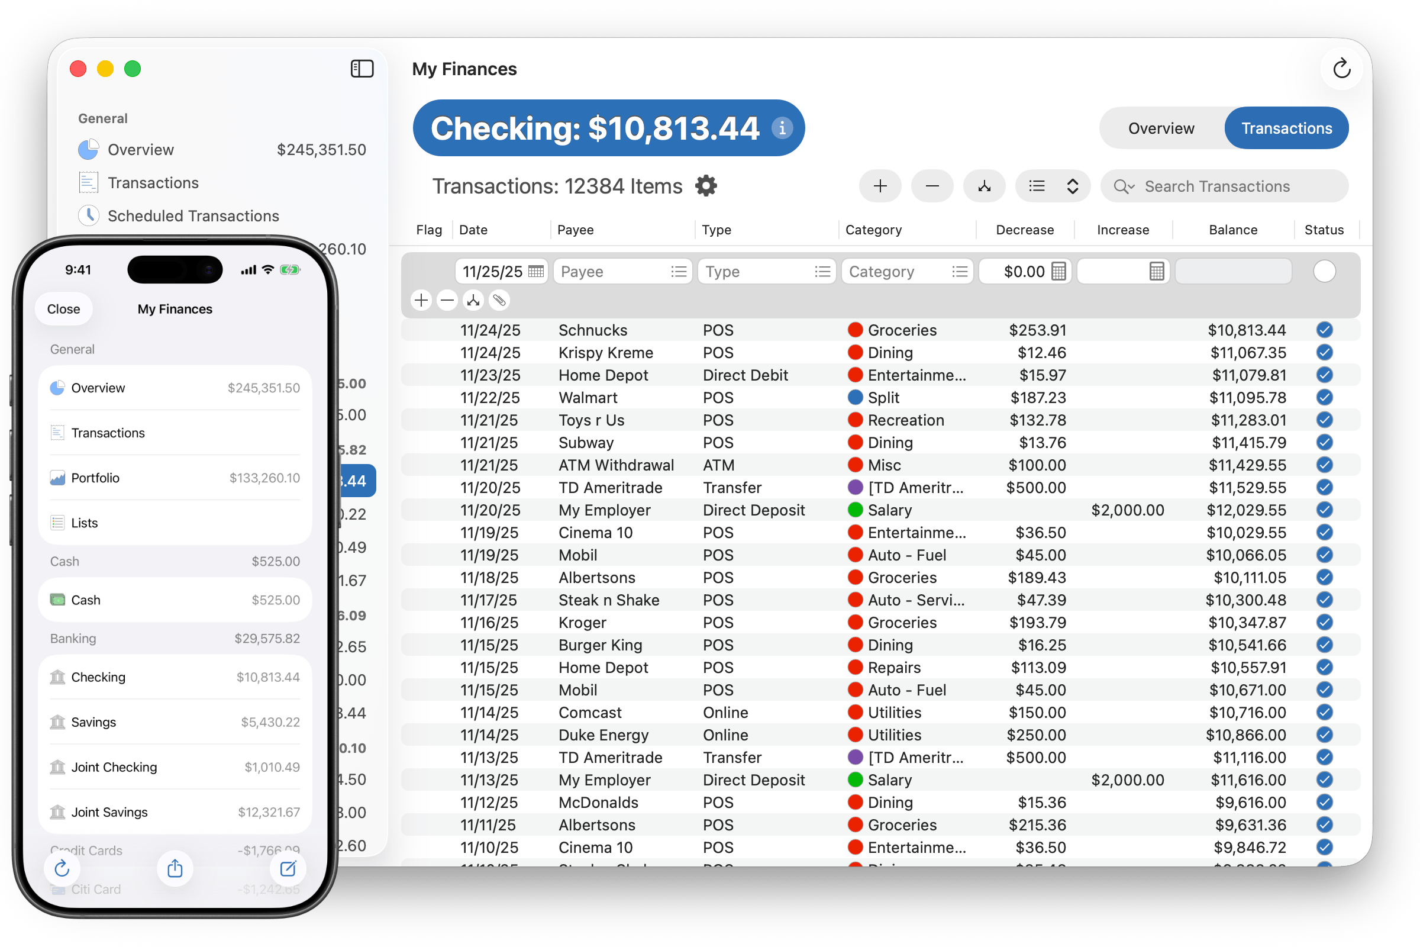Open transaction settings gear icon
The height and width of the screenshot is (947, 1420).
706,186
